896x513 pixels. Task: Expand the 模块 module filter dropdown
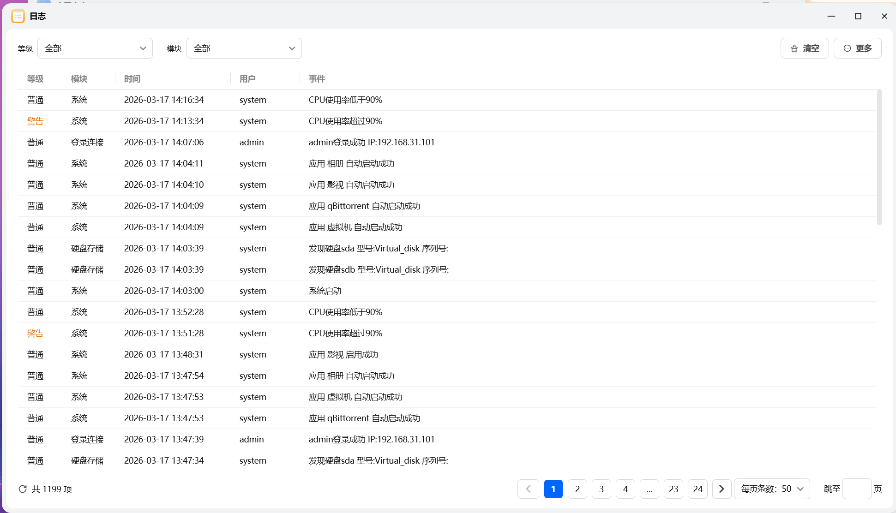coord(244,48)
